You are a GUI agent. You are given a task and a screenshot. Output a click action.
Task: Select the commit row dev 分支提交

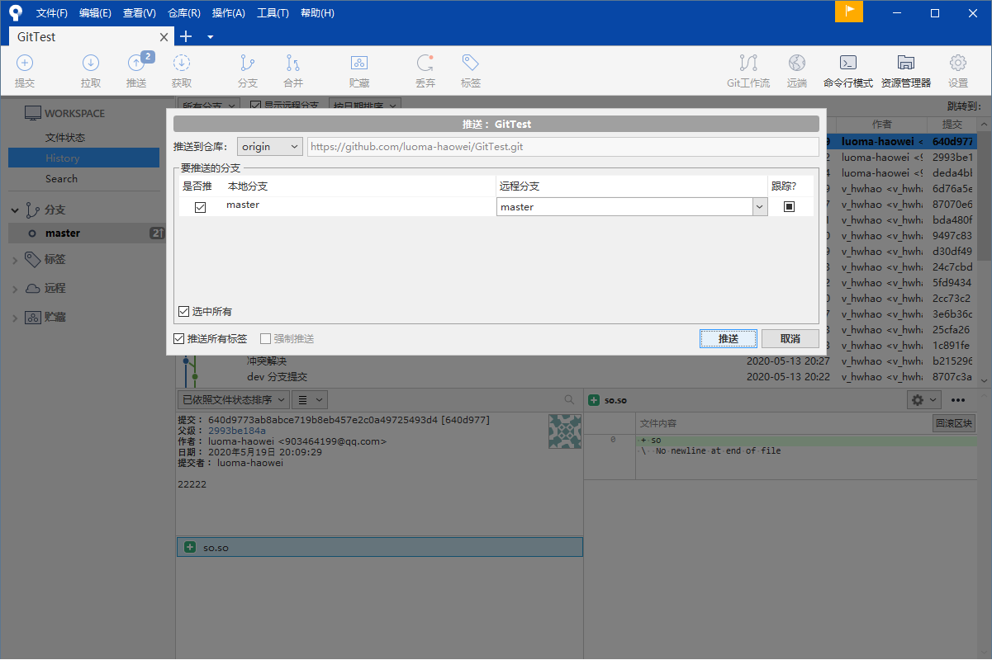pyautogui.click(x=578, y=376)
